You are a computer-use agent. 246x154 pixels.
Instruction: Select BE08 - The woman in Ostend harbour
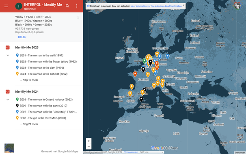coord(46,100)
